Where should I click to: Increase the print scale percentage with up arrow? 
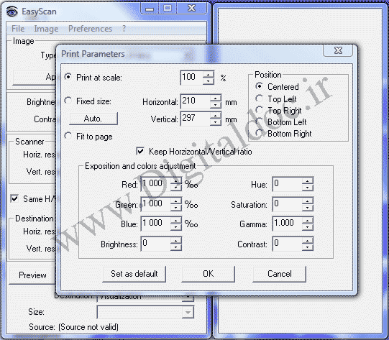coord(208,75)
